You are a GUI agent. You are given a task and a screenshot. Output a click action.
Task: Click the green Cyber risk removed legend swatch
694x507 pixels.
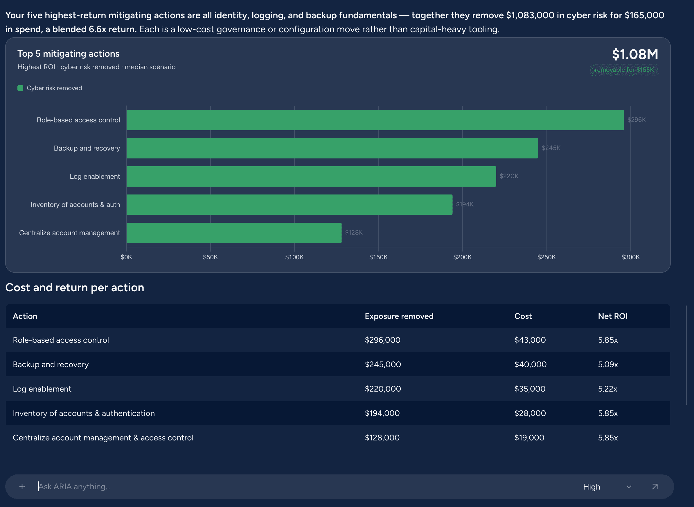(x=20, y=88)
